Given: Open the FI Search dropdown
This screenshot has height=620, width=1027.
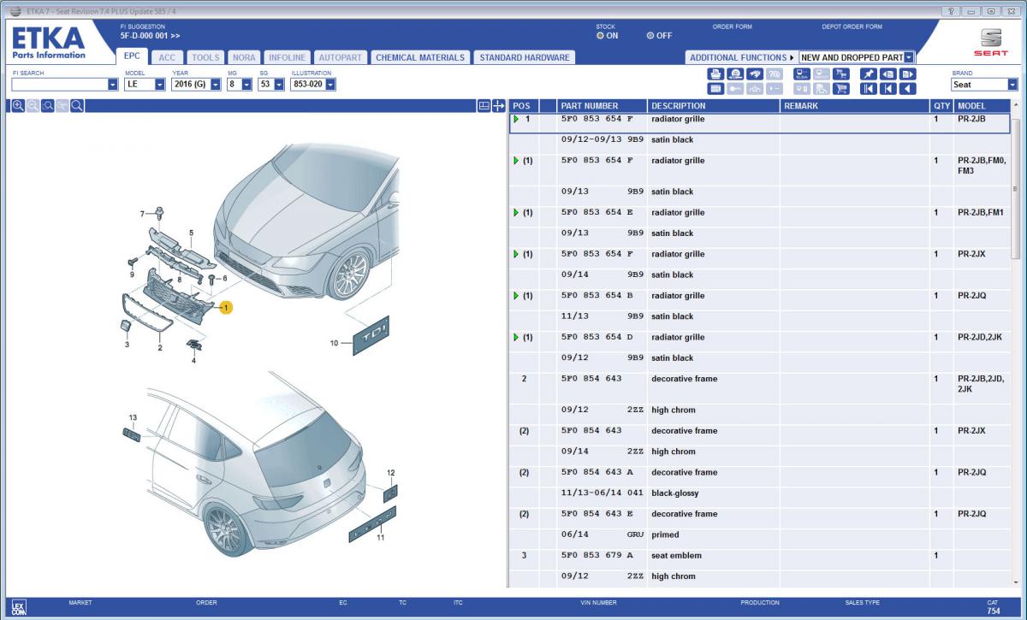Looking at the screenshot, I should point(113,85).
